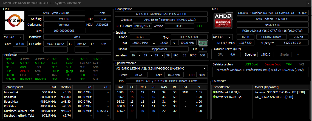Open the GPU #0 selector dropdown
The width and height of the screenshot is (312, 121).
[222, 37]
